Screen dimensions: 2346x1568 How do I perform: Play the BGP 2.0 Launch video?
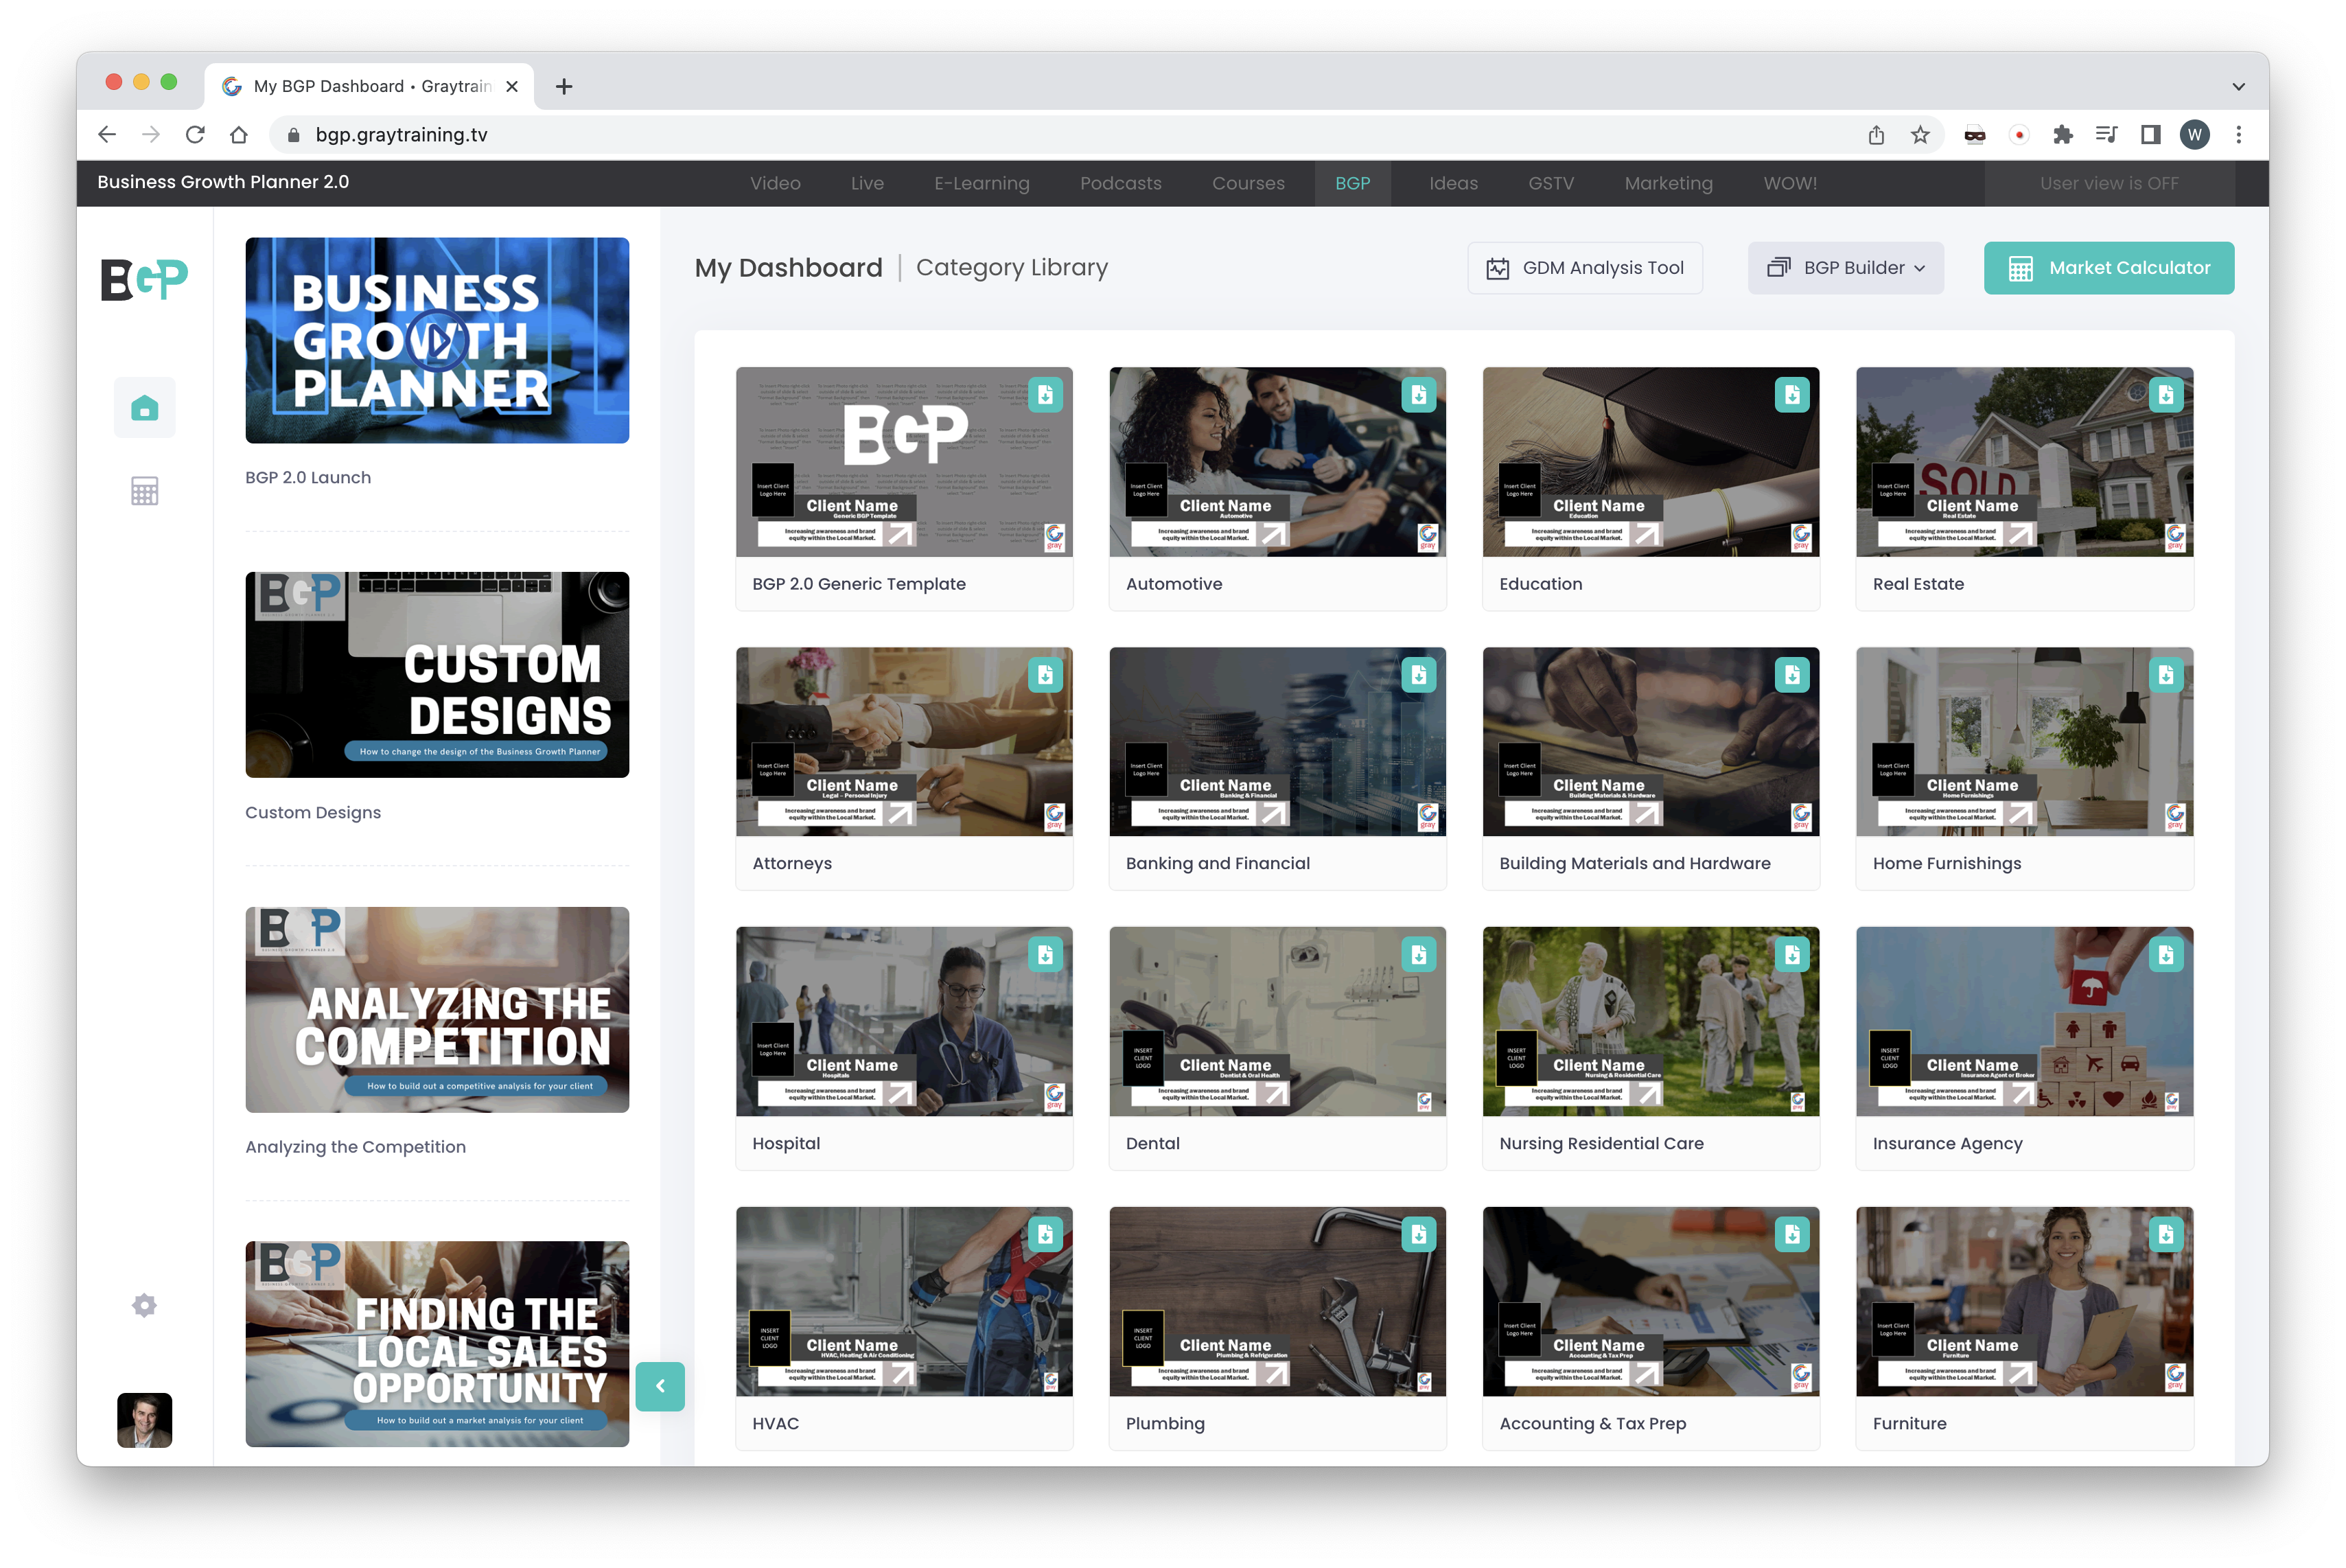pos(437,340)
